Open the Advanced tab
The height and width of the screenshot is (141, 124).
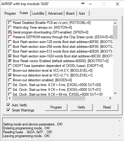coord(55,13)
